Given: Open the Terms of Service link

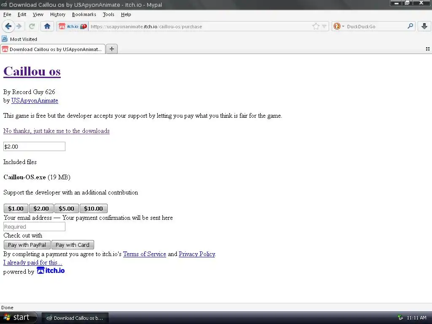Looking at the screenshot, I should [x=144, y=254].
